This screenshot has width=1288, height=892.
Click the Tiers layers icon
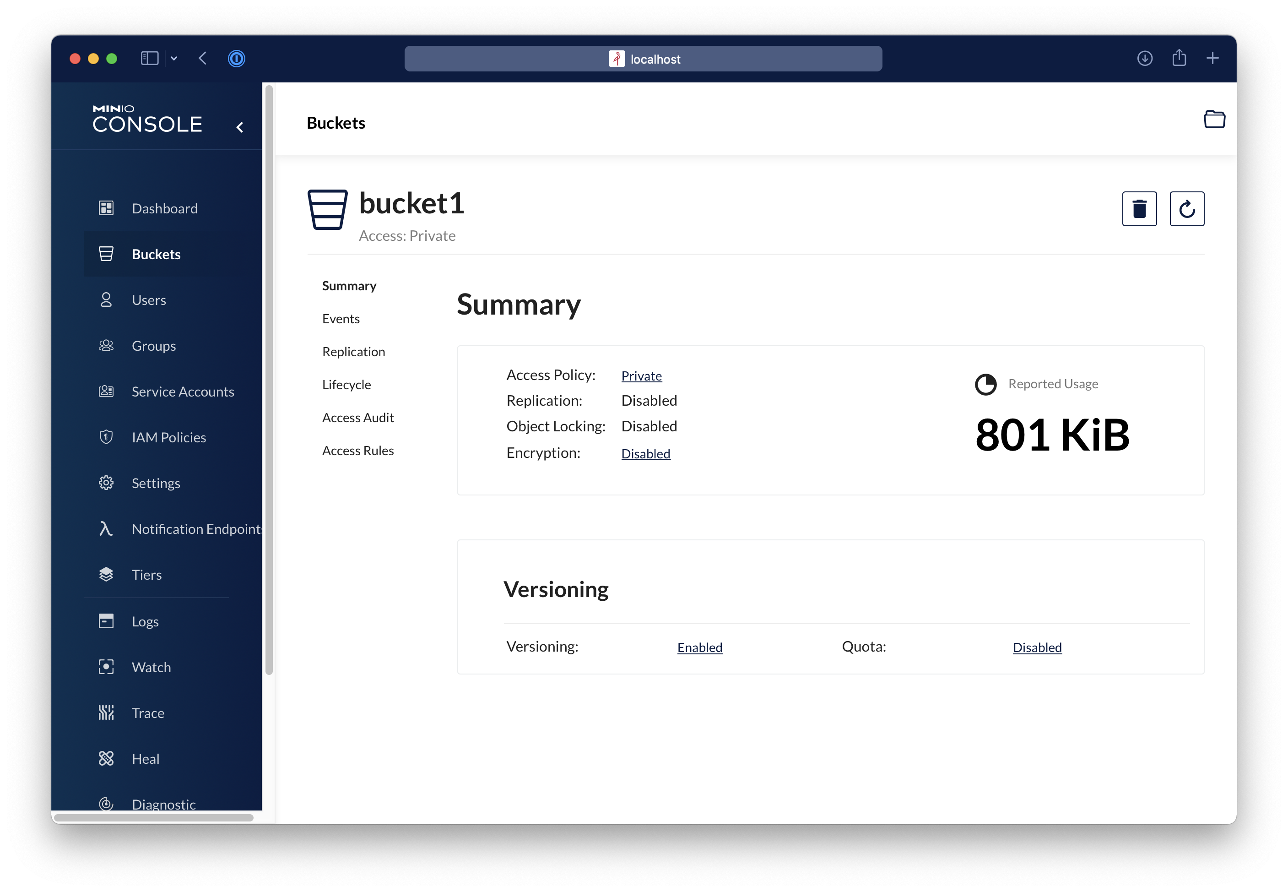coord(106,575)
